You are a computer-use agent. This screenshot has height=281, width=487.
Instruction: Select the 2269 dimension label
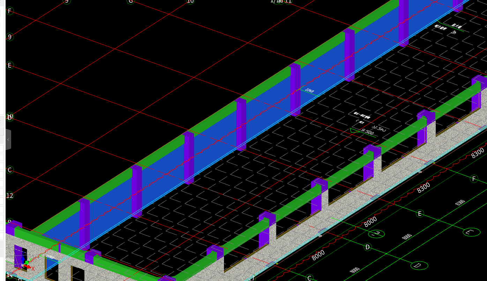pos(309,91)
